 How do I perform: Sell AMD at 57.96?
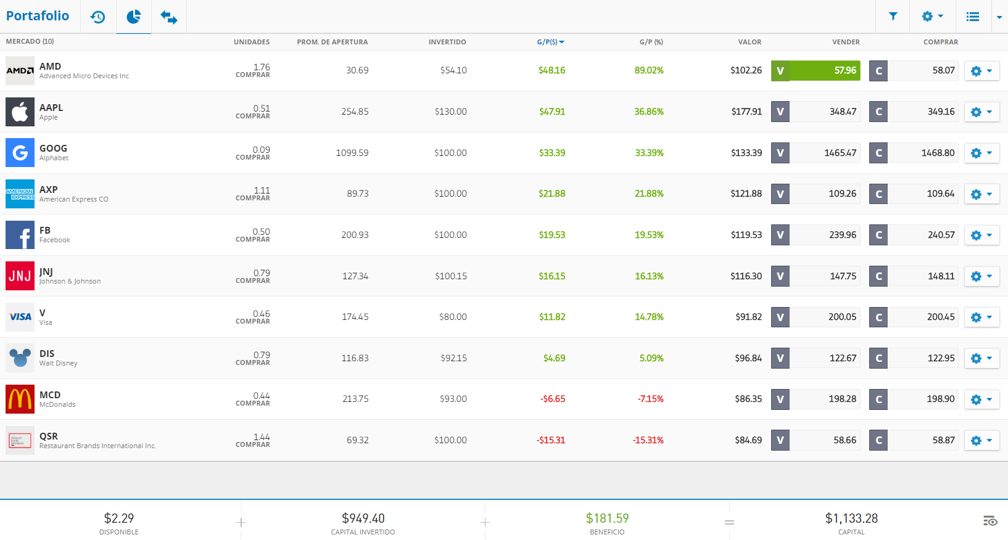pos(816,70)
